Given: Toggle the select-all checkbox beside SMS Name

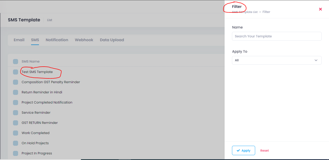Looking at the screenshot, I should coord(16,62).
